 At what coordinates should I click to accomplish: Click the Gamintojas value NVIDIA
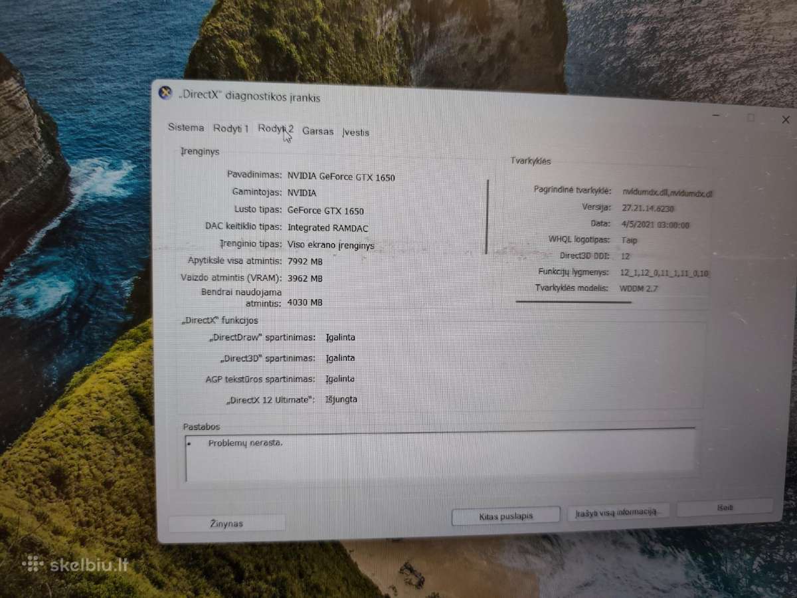click(x=302, y=193)
